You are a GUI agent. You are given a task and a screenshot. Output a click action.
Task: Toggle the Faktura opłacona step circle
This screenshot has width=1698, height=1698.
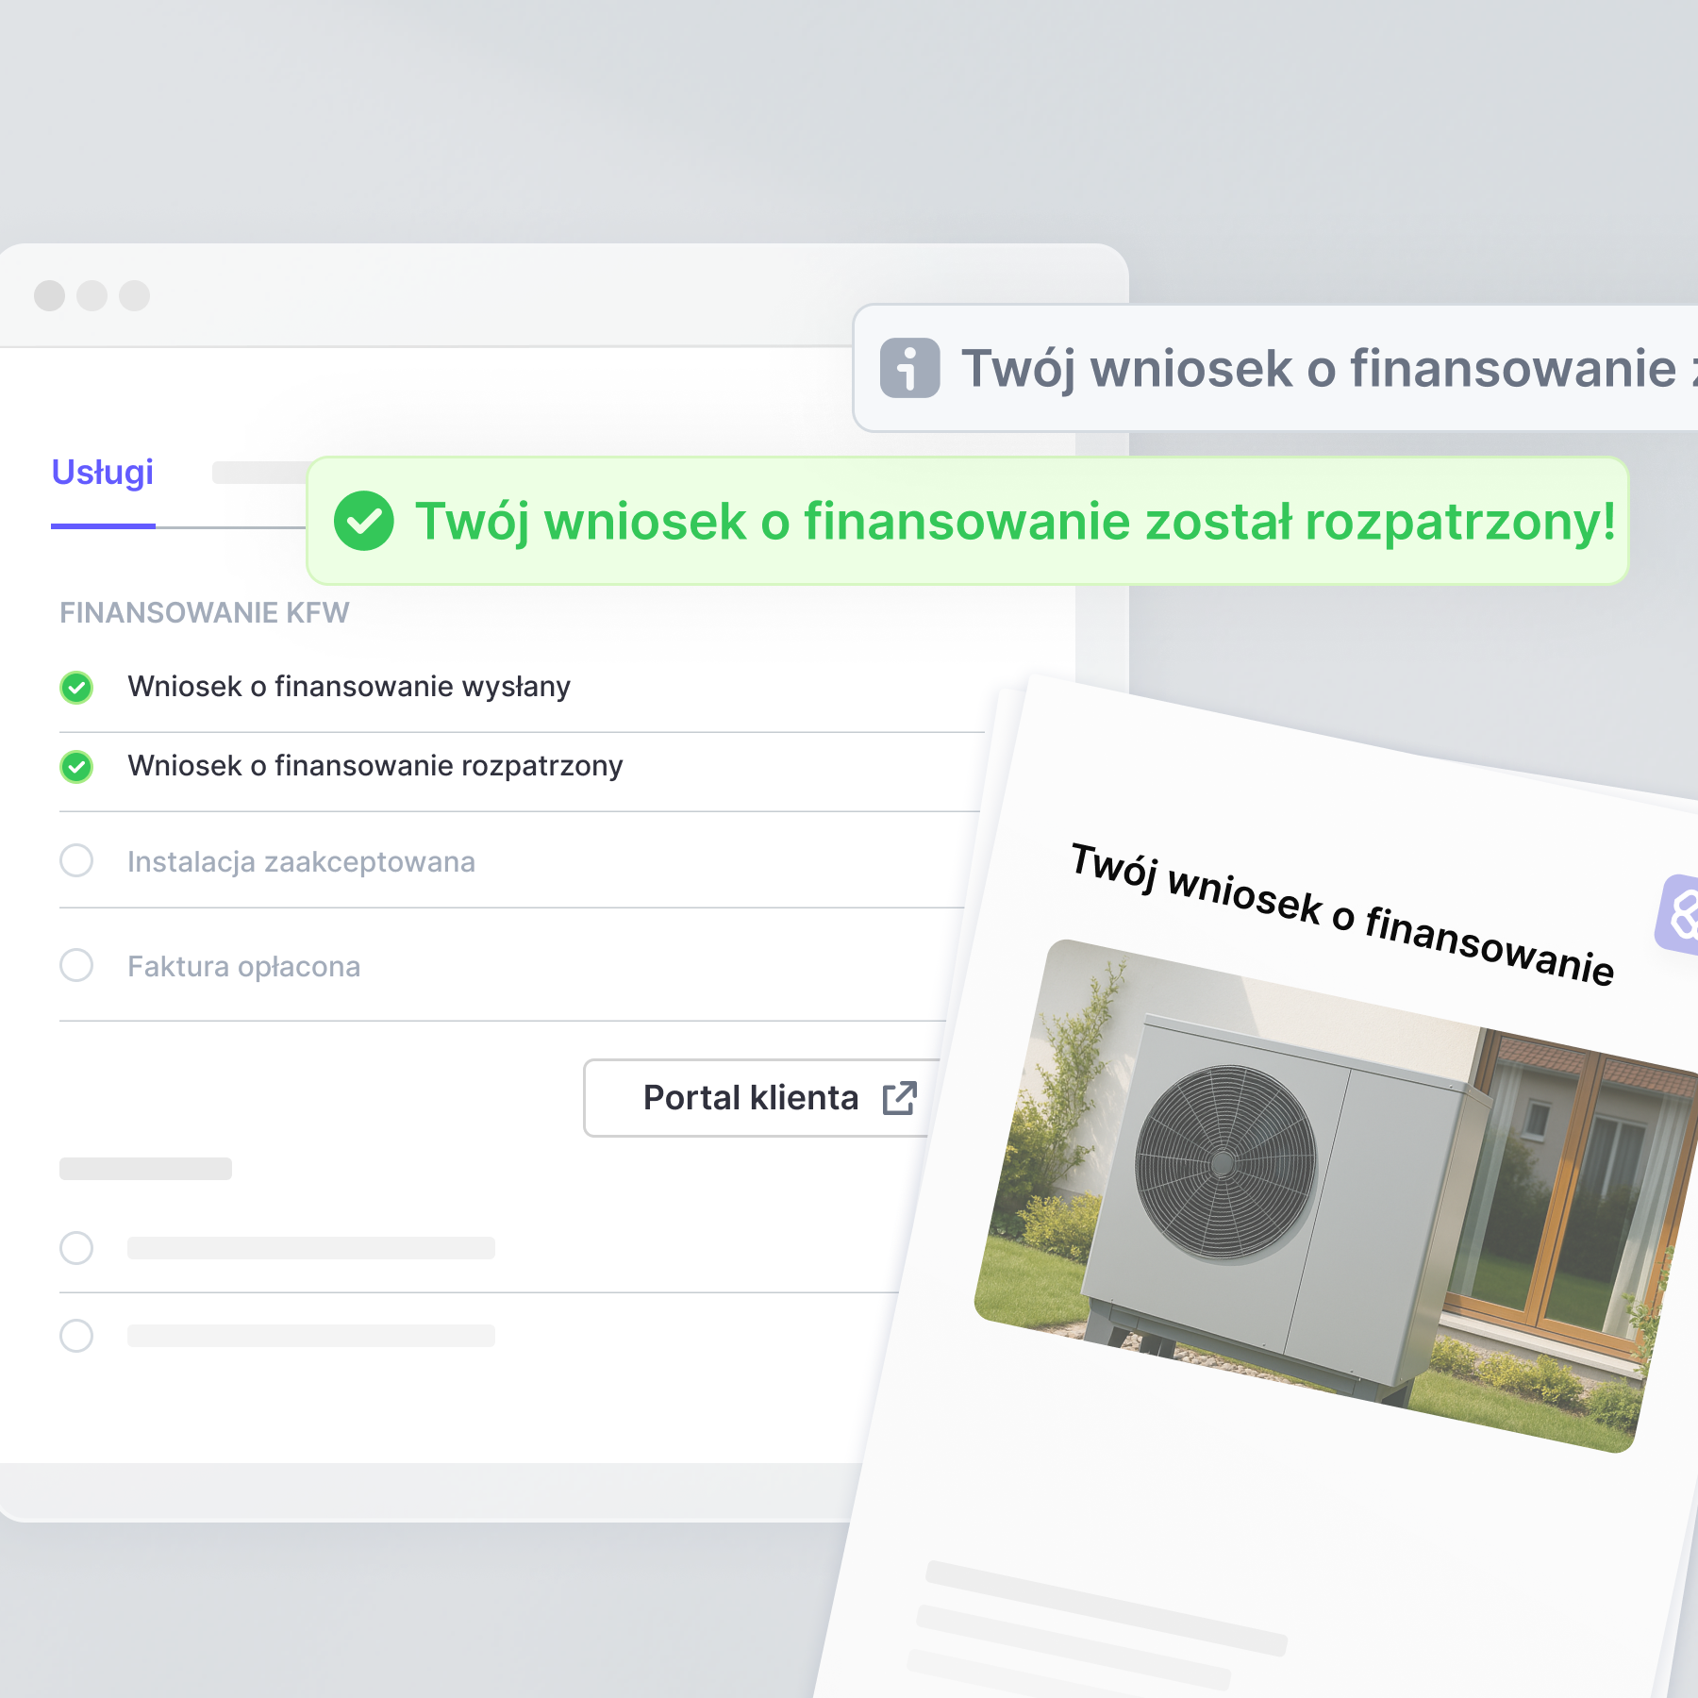(76, 965)
